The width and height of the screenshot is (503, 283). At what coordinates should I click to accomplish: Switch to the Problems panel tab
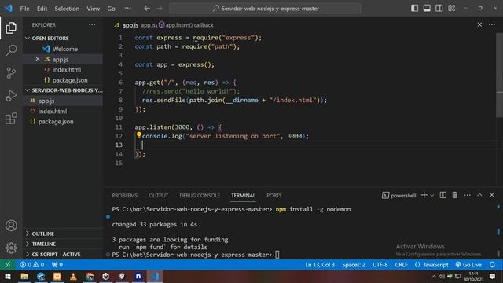[x=124, y=196]
